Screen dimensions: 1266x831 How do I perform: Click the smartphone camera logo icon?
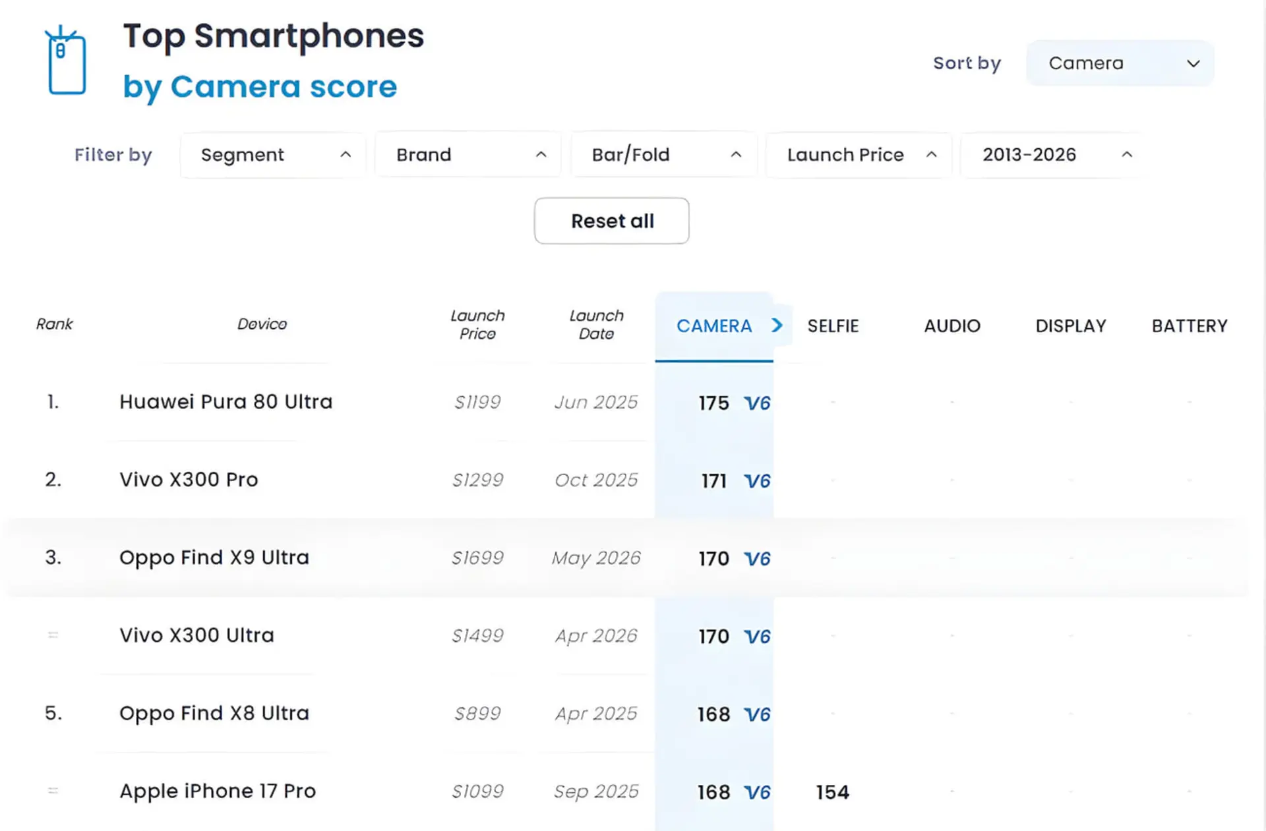point(65,61)
